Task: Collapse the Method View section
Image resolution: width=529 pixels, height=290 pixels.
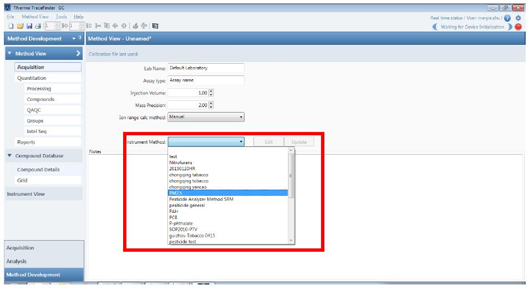Action: [10, 54]
